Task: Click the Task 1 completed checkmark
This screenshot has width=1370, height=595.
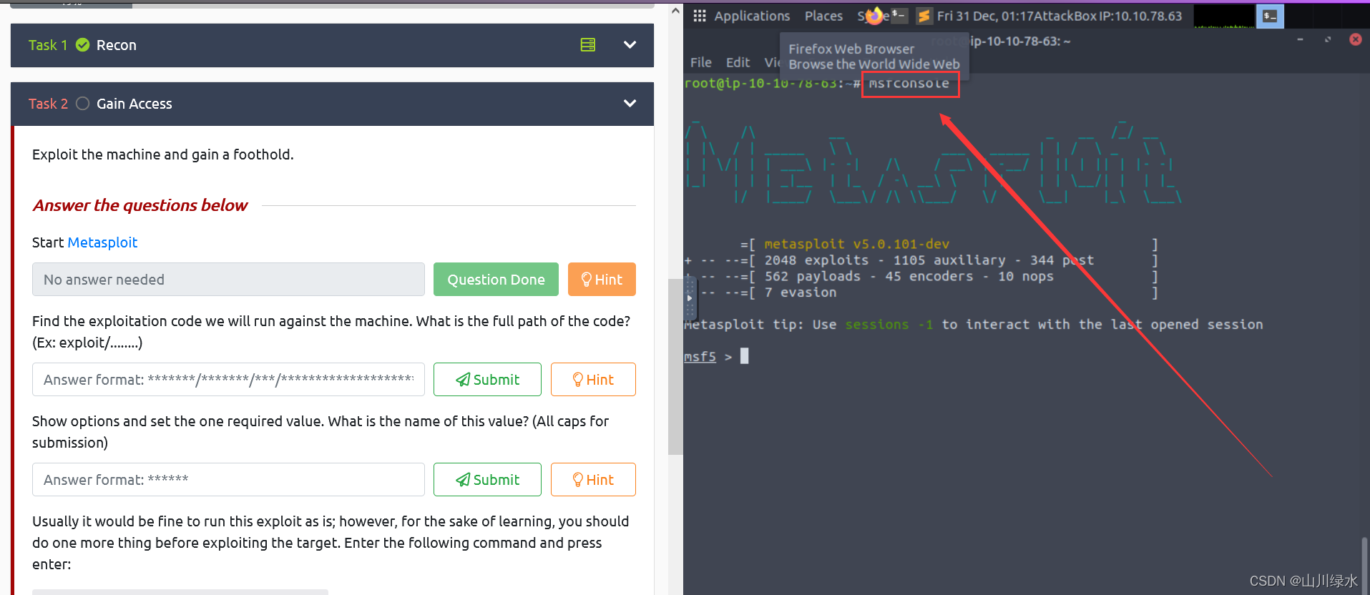Action: point(83,45)
